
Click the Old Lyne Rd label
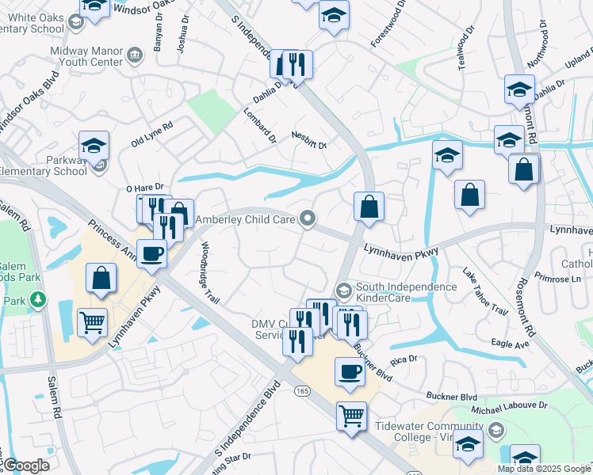(152, 135)
